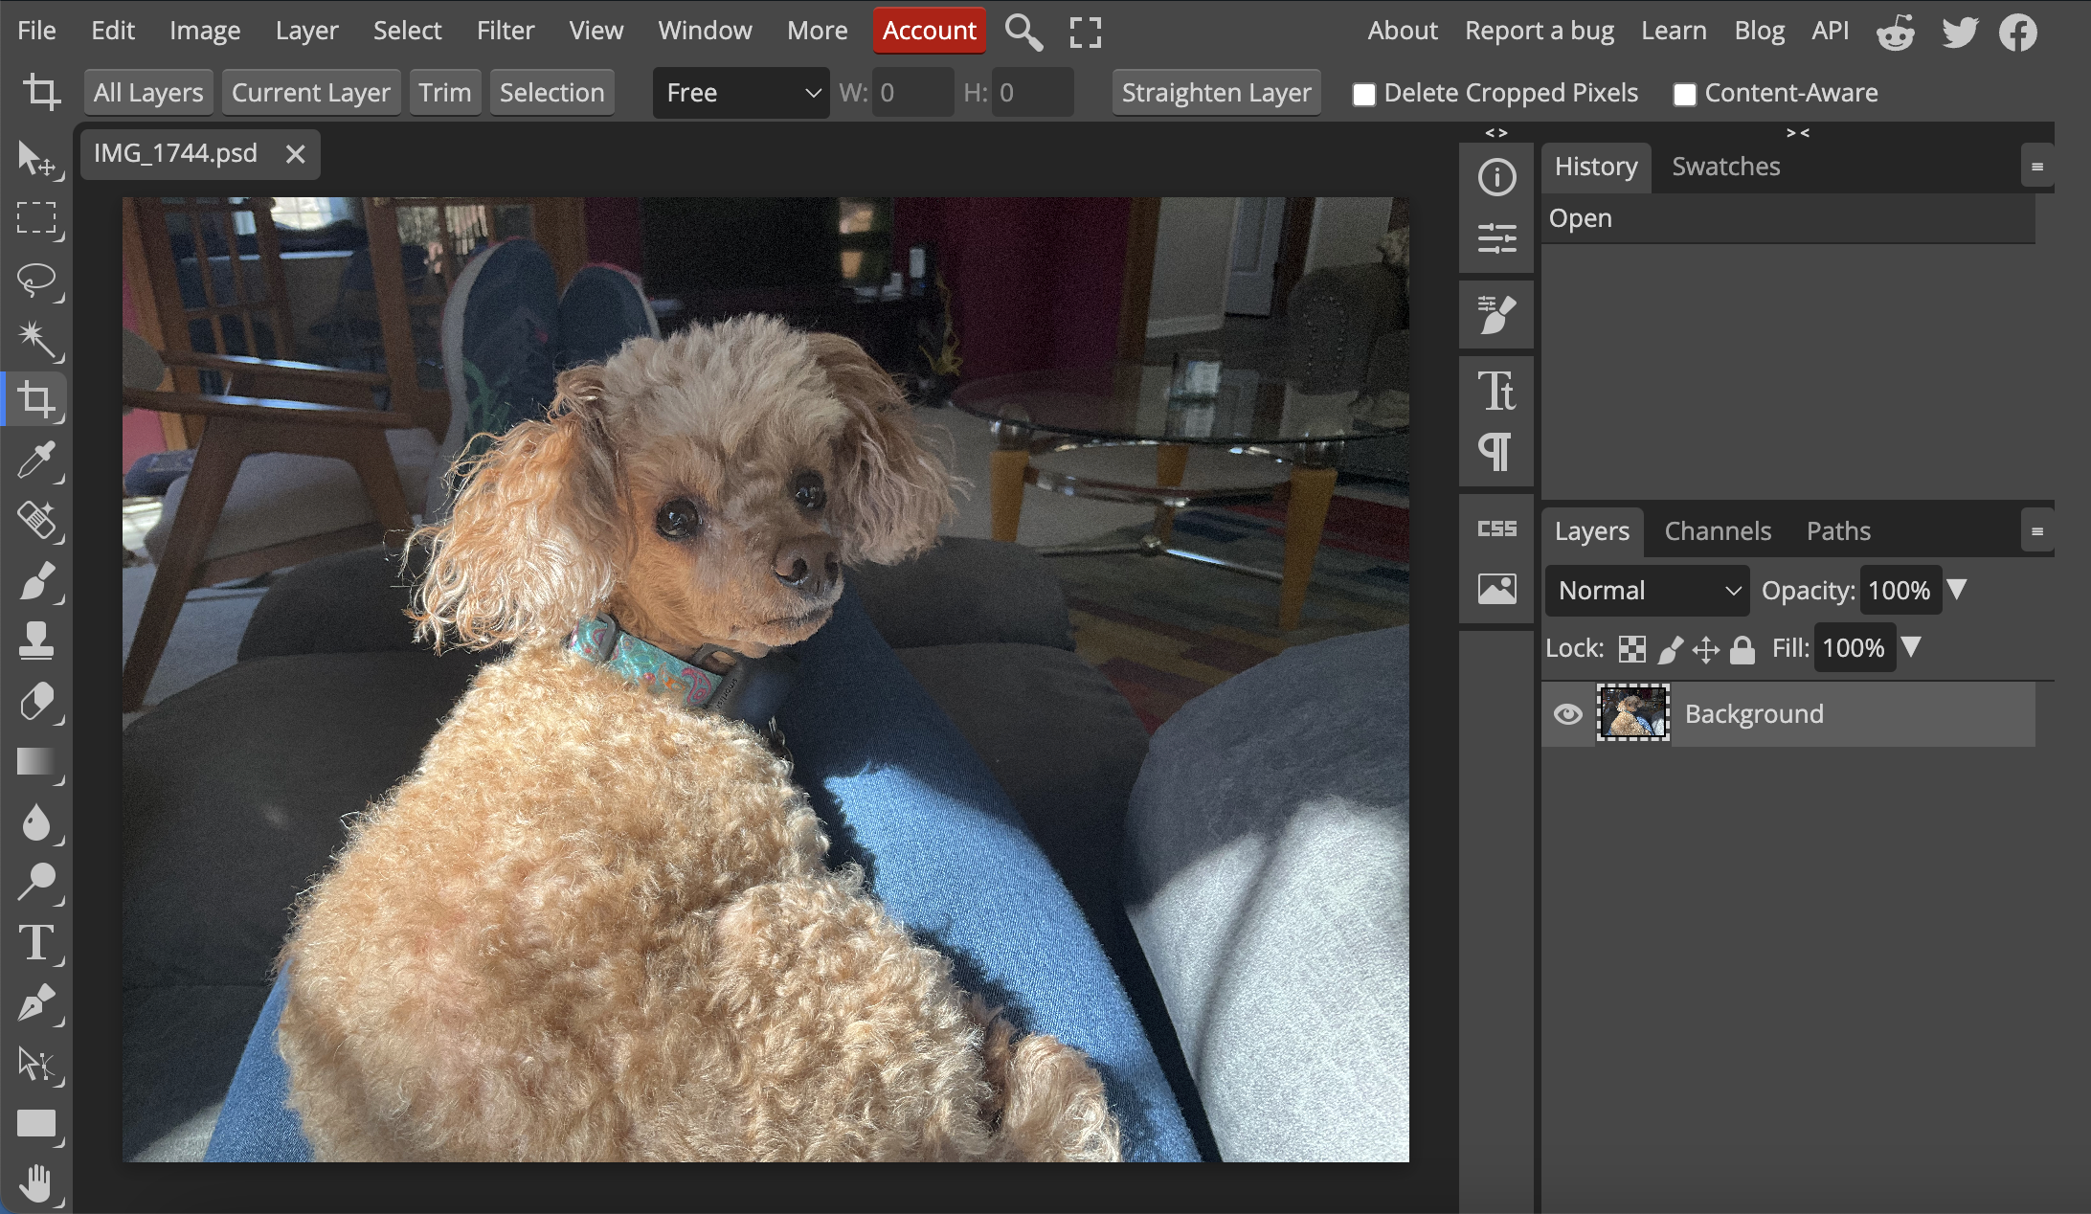2091x1214 pixels.
Task: Open the Filter menu
Action: tap(505, 32)
